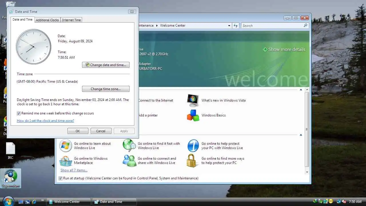Click Go online to learn about Windows Live icon
This screenshot has height=206, width=366.
(x=65, y=146)
